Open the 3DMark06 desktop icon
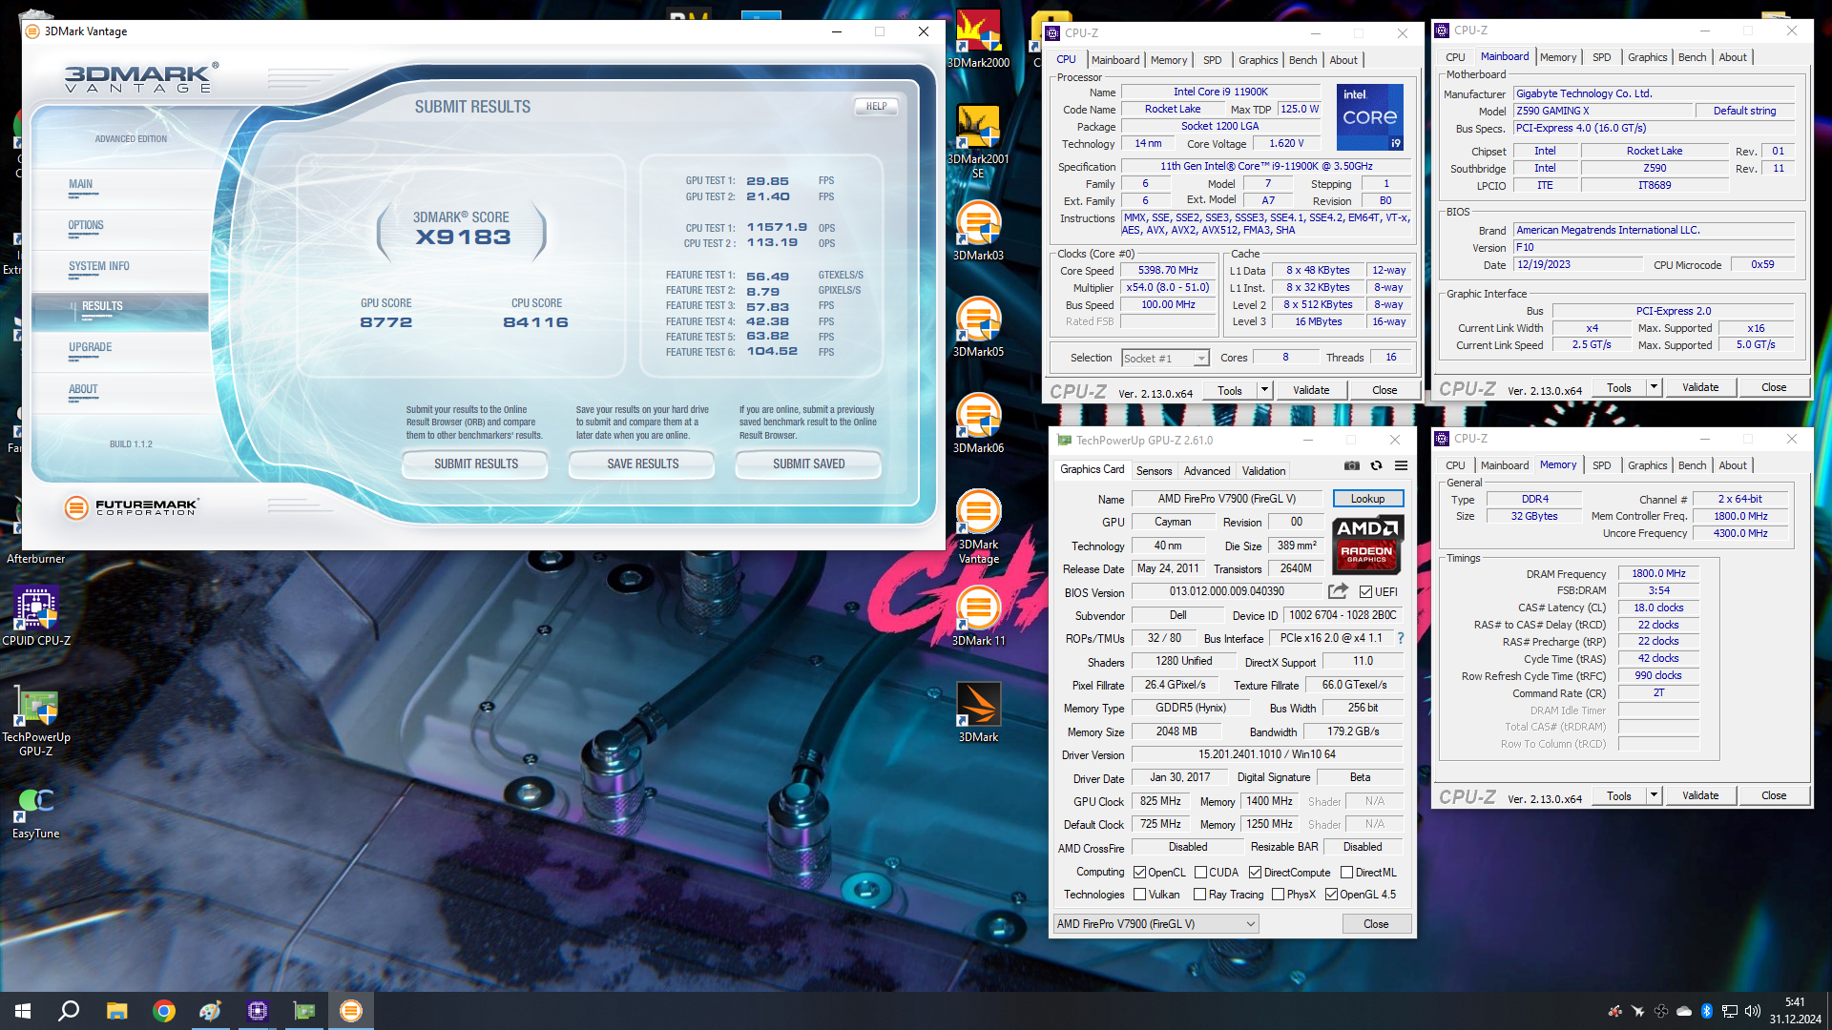1832x1030 pixels. [x=978, y=422]
